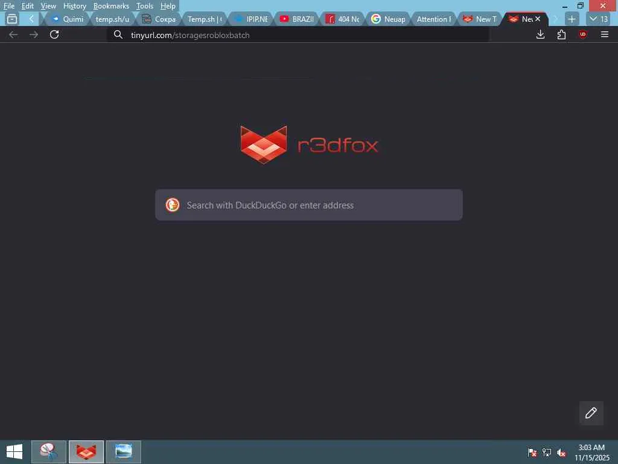The width and height of the screenshot is (618, 464).
Task: Open the Windows Start menu
Action: tap(14, 452)
